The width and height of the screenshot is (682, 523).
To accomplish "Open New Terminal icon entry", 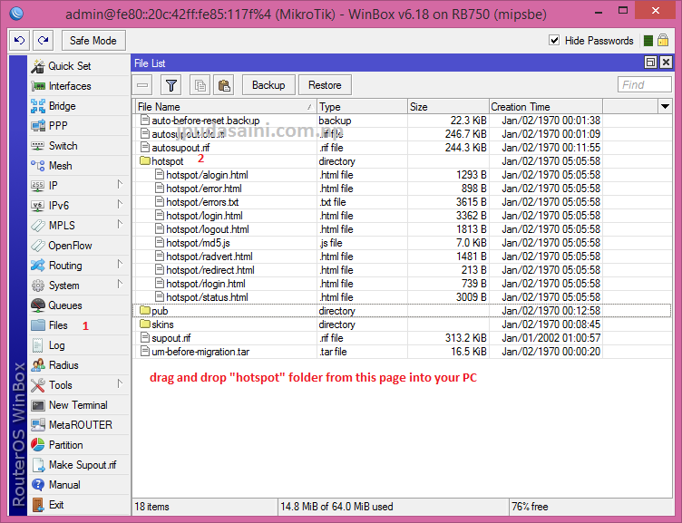I will pyautogui.click(x=38, y=405).
